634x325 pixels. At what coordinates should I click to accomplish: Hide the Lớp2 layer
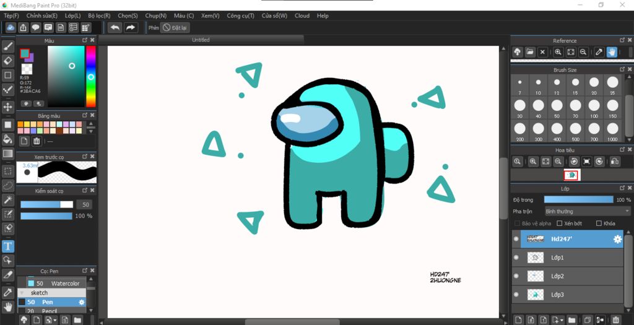tap(516, 276)
